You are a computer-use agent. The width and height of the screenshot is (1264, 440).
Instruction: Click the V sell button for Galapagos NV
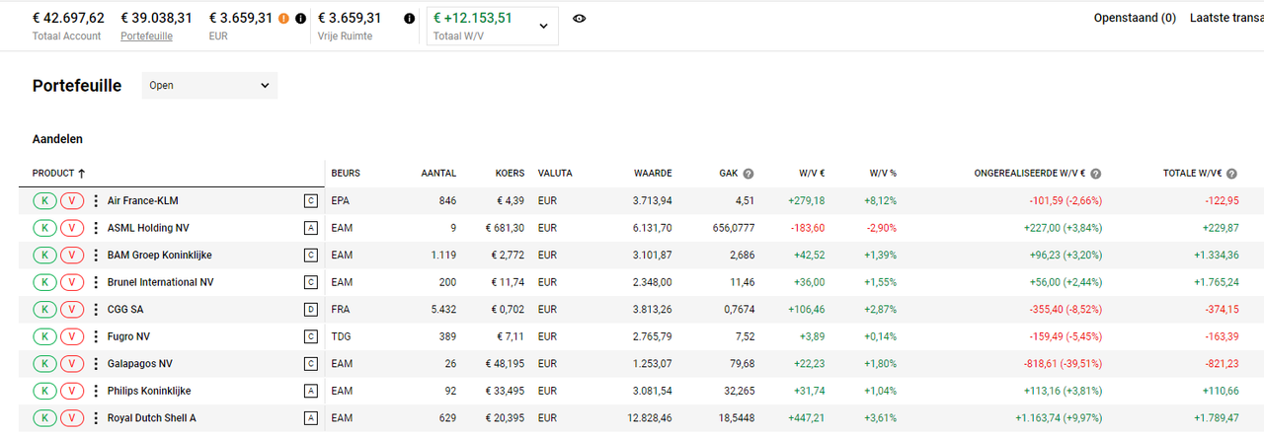pos(73,364)
